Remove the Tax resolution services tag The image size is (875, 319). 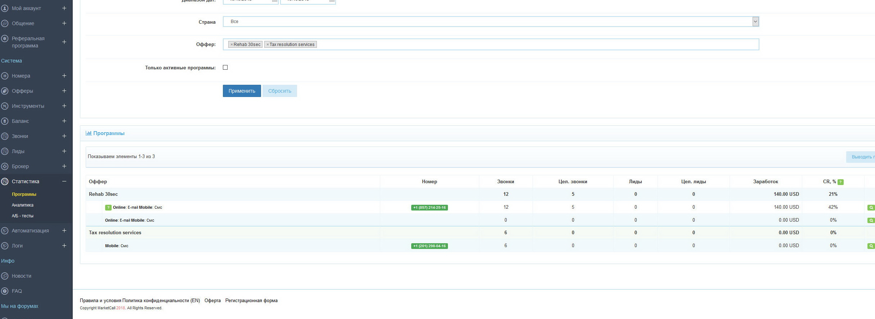pos(268,45)
